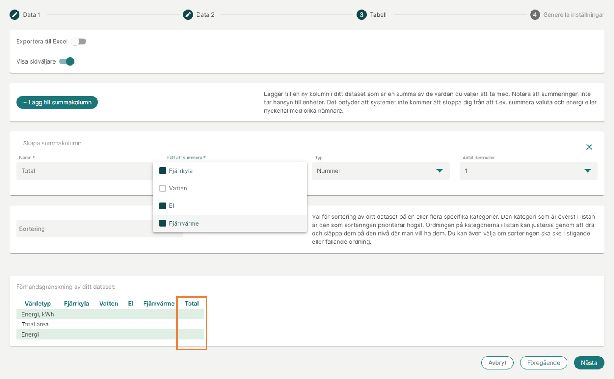Select the Tabell step label
Image resolution: width=614 pixels, height=379 pixels.
pos(378,14)
